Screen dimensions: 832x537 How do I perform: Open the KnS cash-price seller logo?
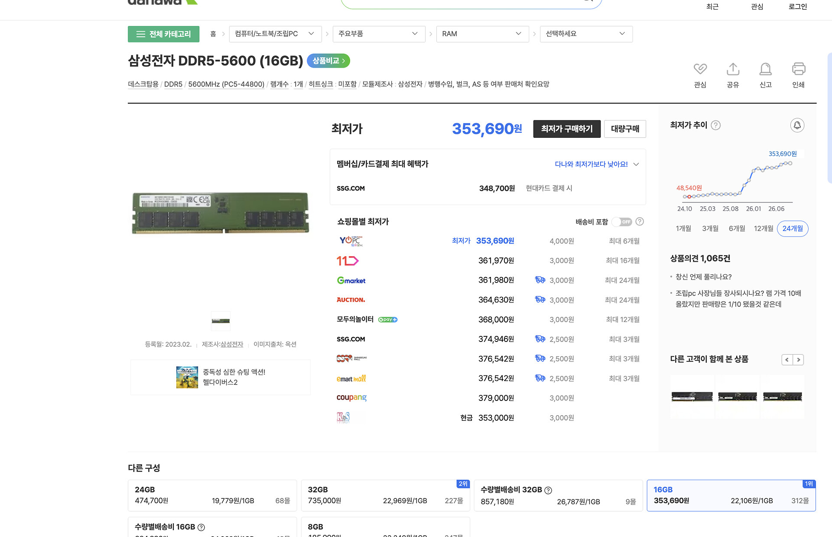click(x=343, y=417)
